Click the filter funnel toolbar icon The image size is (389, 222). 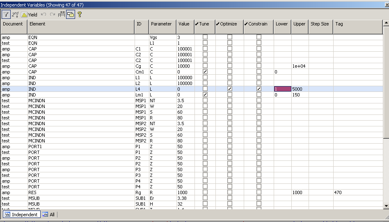tap(6, 14)
